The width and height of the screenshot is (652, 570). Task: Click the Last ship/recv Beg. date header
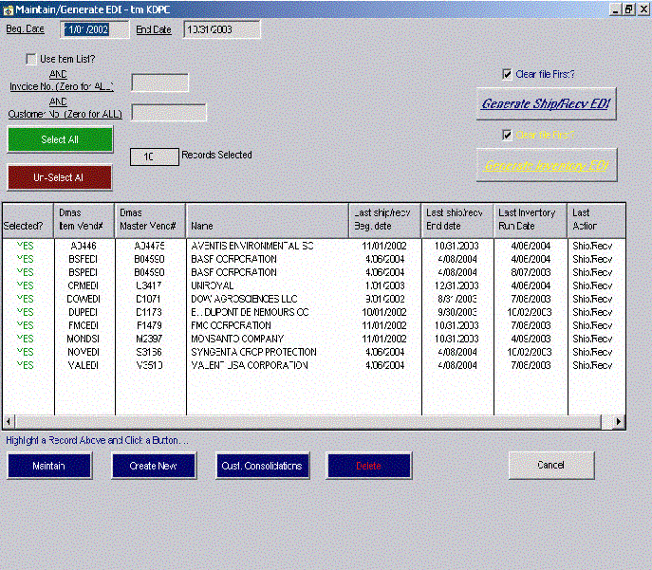click(385, 221)
